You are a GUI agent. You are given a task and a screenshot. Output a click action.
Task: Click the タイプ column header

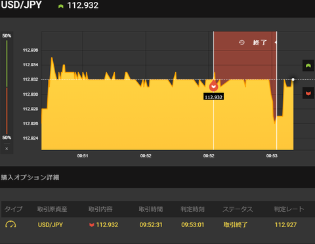(13, 209)
